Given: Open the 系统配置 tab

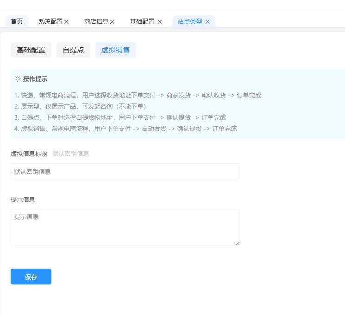Looking at the screenshot, I should click(50, 21).
